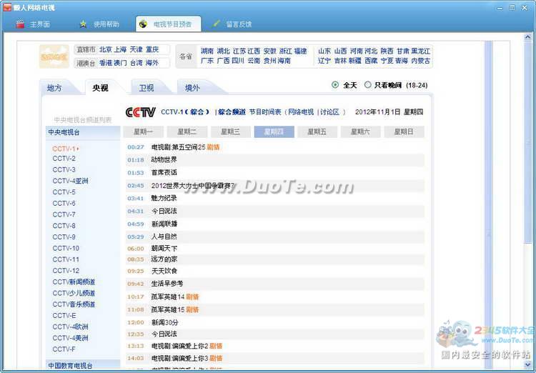
Task: Open 广东 province link
Action: [207, 61]
